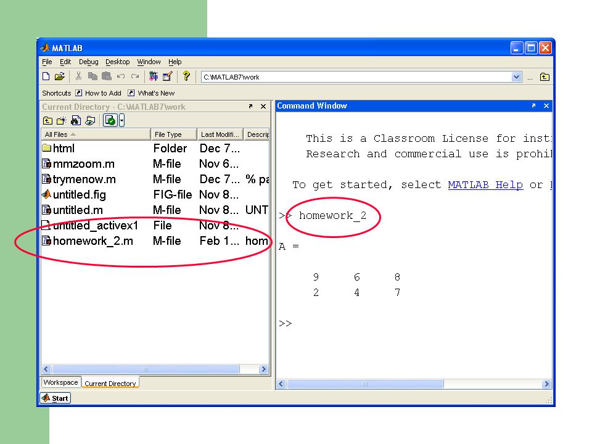
Task: Undo the last action from toolbar
Action: tap(121, 76)
